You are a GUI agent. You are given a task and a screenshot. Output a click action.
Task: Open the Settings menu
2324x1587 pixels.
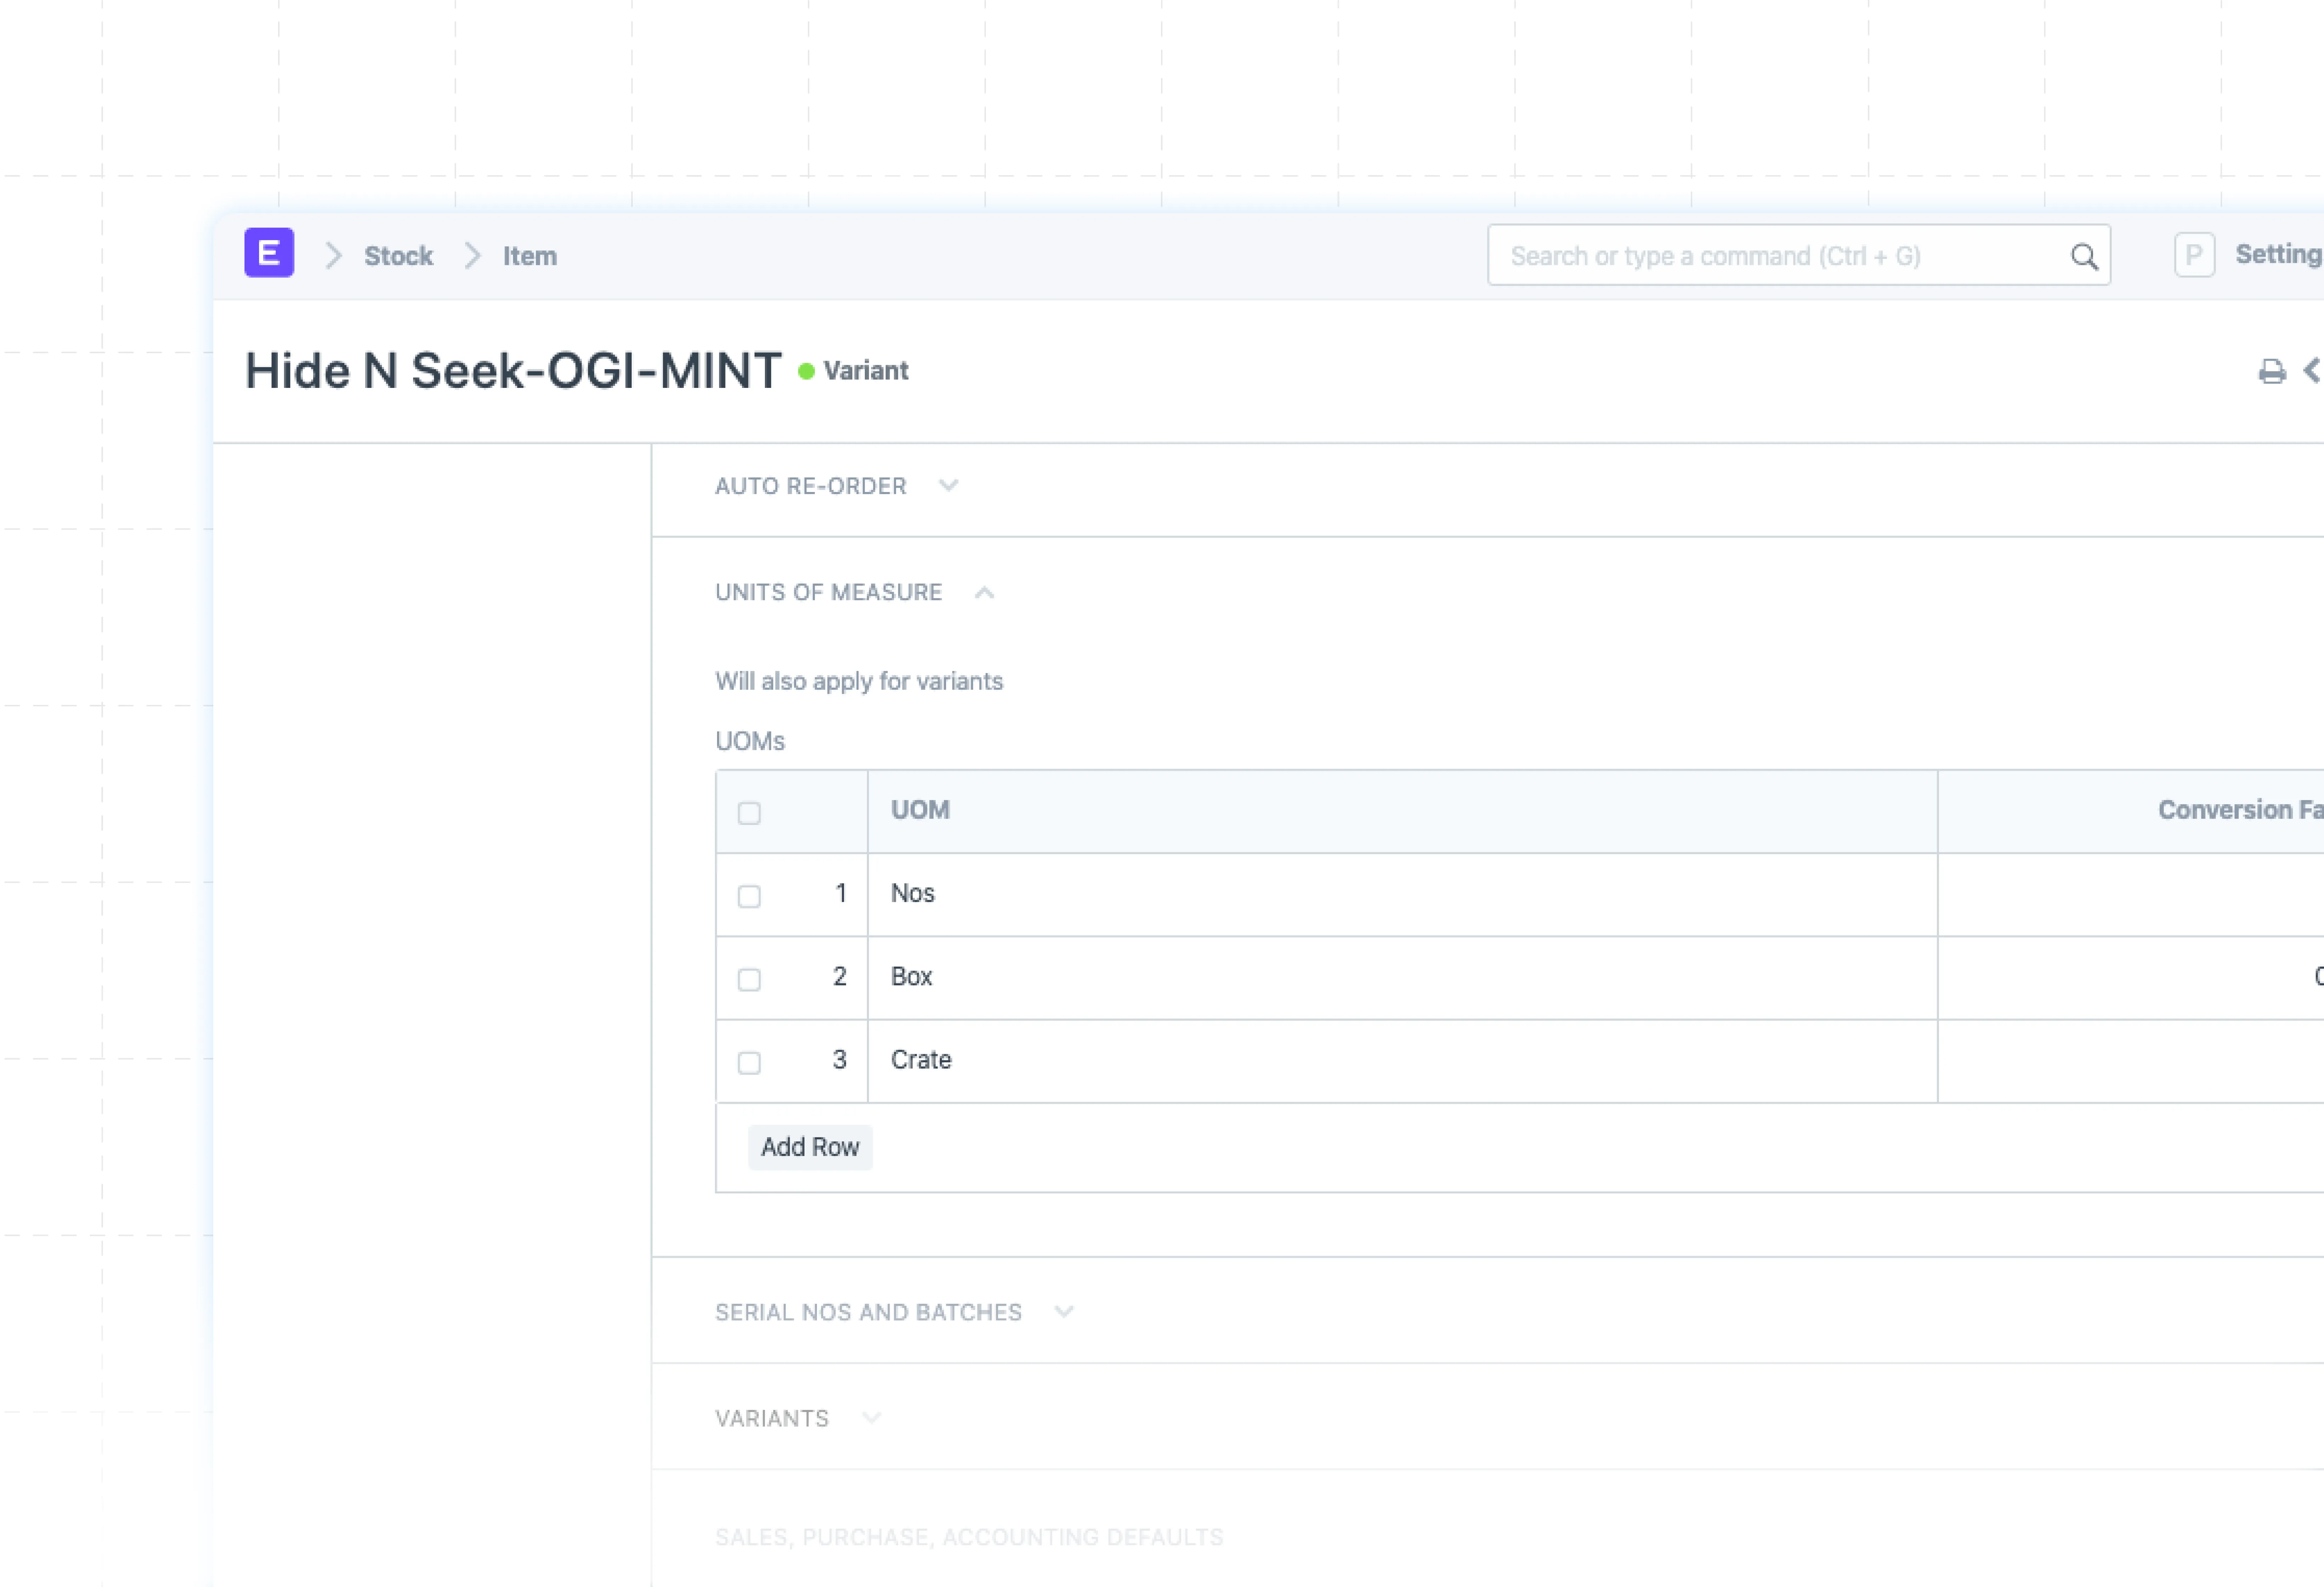click(2278, 255)
